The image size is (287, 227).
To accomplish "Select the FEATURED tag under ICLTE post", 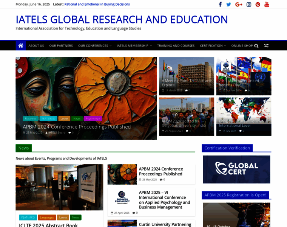I will 28,218.
